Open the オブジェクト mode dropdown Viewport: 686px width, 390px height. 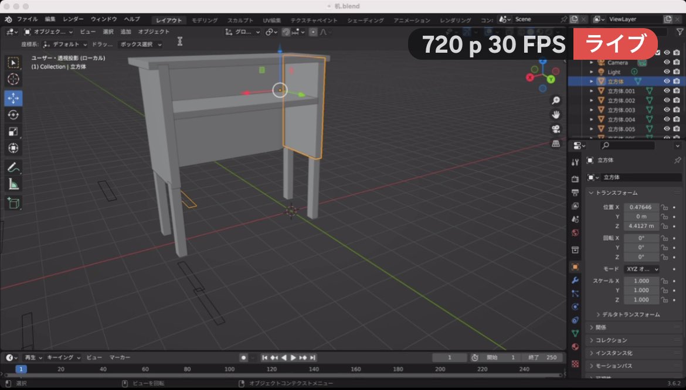[48, 32]
